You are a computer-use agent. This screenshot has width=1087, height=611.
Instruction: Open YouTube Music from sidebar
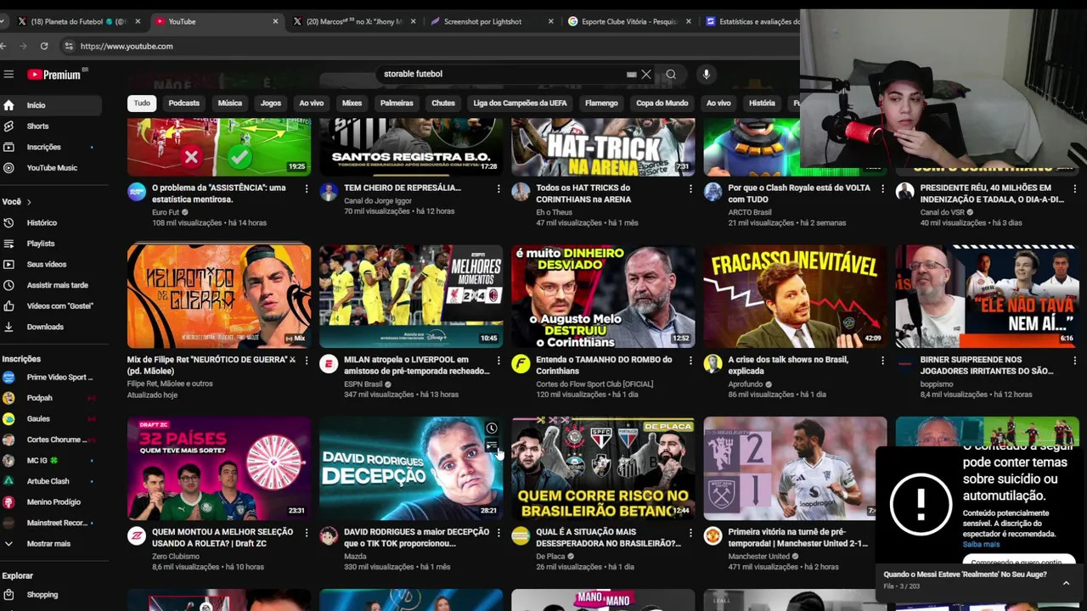(51, 168)
